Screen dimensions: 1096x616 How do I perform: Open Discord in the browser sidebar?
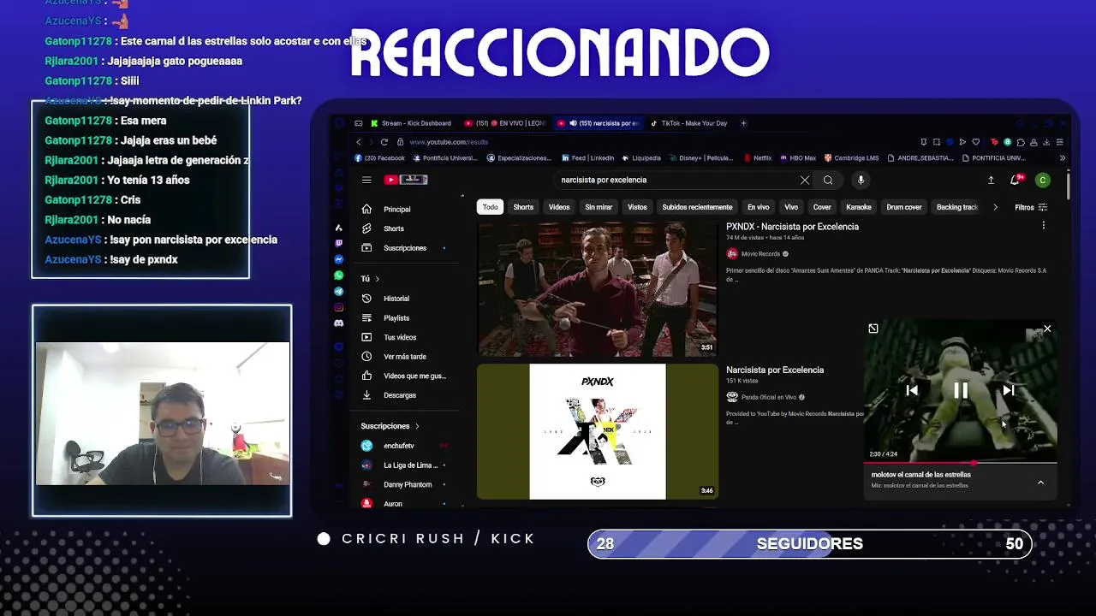tap(339, 323)
